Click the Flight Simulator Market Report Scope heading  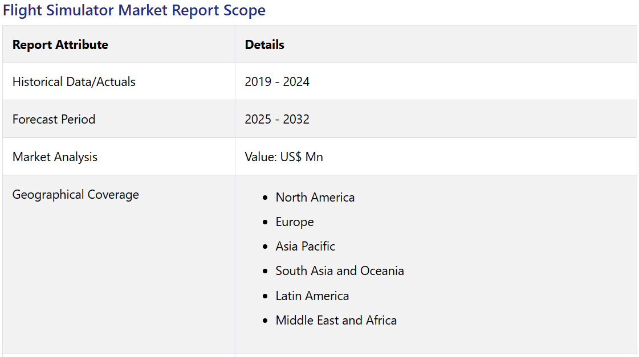134,11
